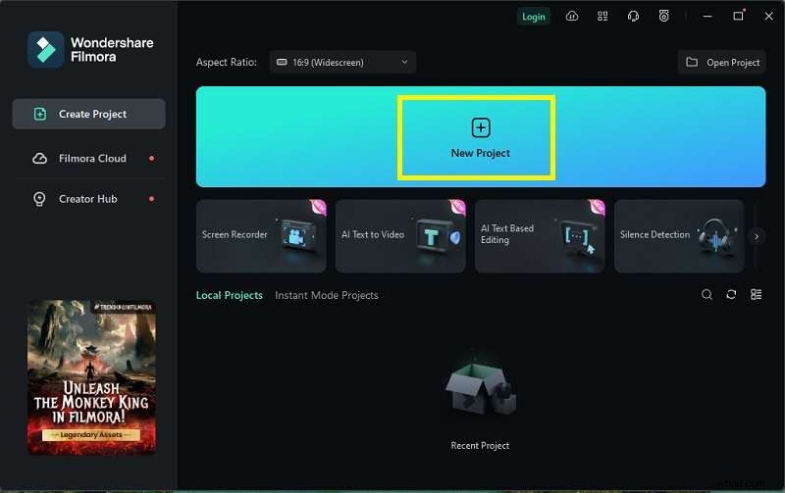Select the Local Projects tab
Image resolution: width=785 pixels, height=493 pixels.
(229, 295)
